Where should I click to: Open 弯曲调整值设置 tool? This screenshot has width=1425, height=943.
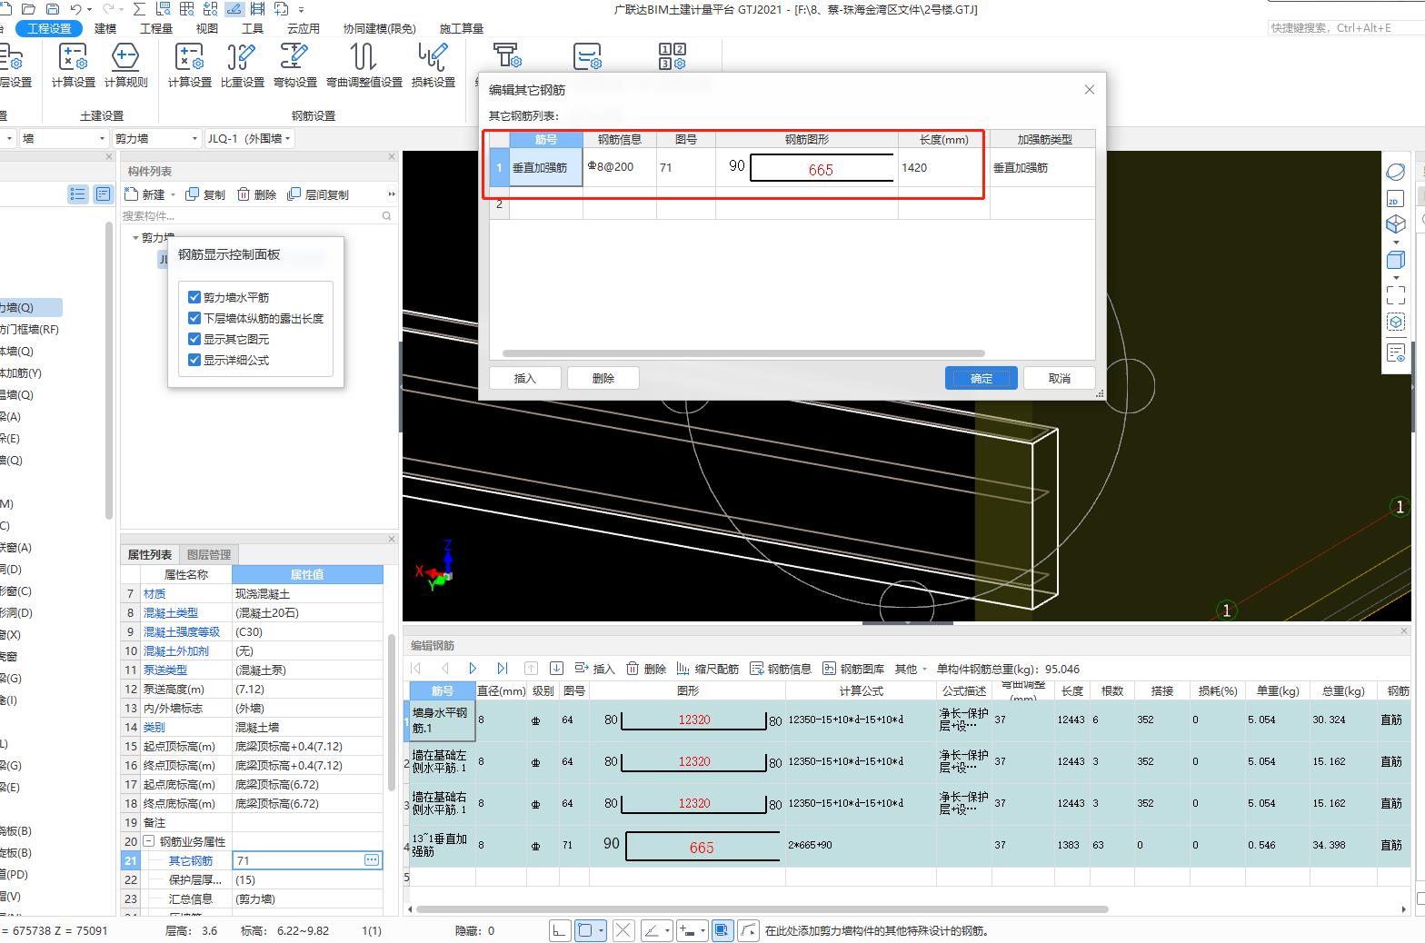click(364, 65)
